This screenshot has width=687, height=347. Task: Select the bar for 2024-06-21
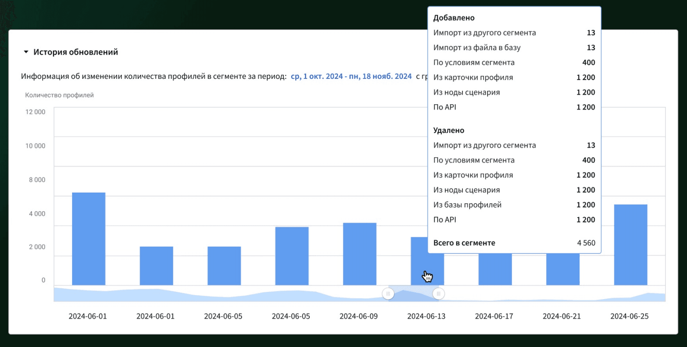[x=563, y=269]
